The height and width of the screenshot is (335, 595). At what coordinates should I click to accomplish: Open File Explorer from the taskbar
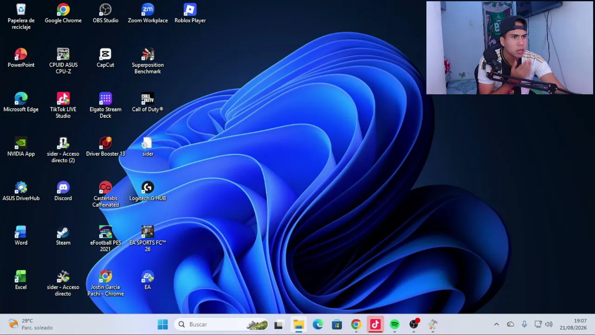point(298,324)
